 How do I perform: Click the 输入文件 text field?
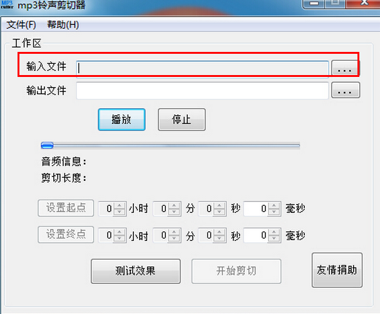coord(202,69)
